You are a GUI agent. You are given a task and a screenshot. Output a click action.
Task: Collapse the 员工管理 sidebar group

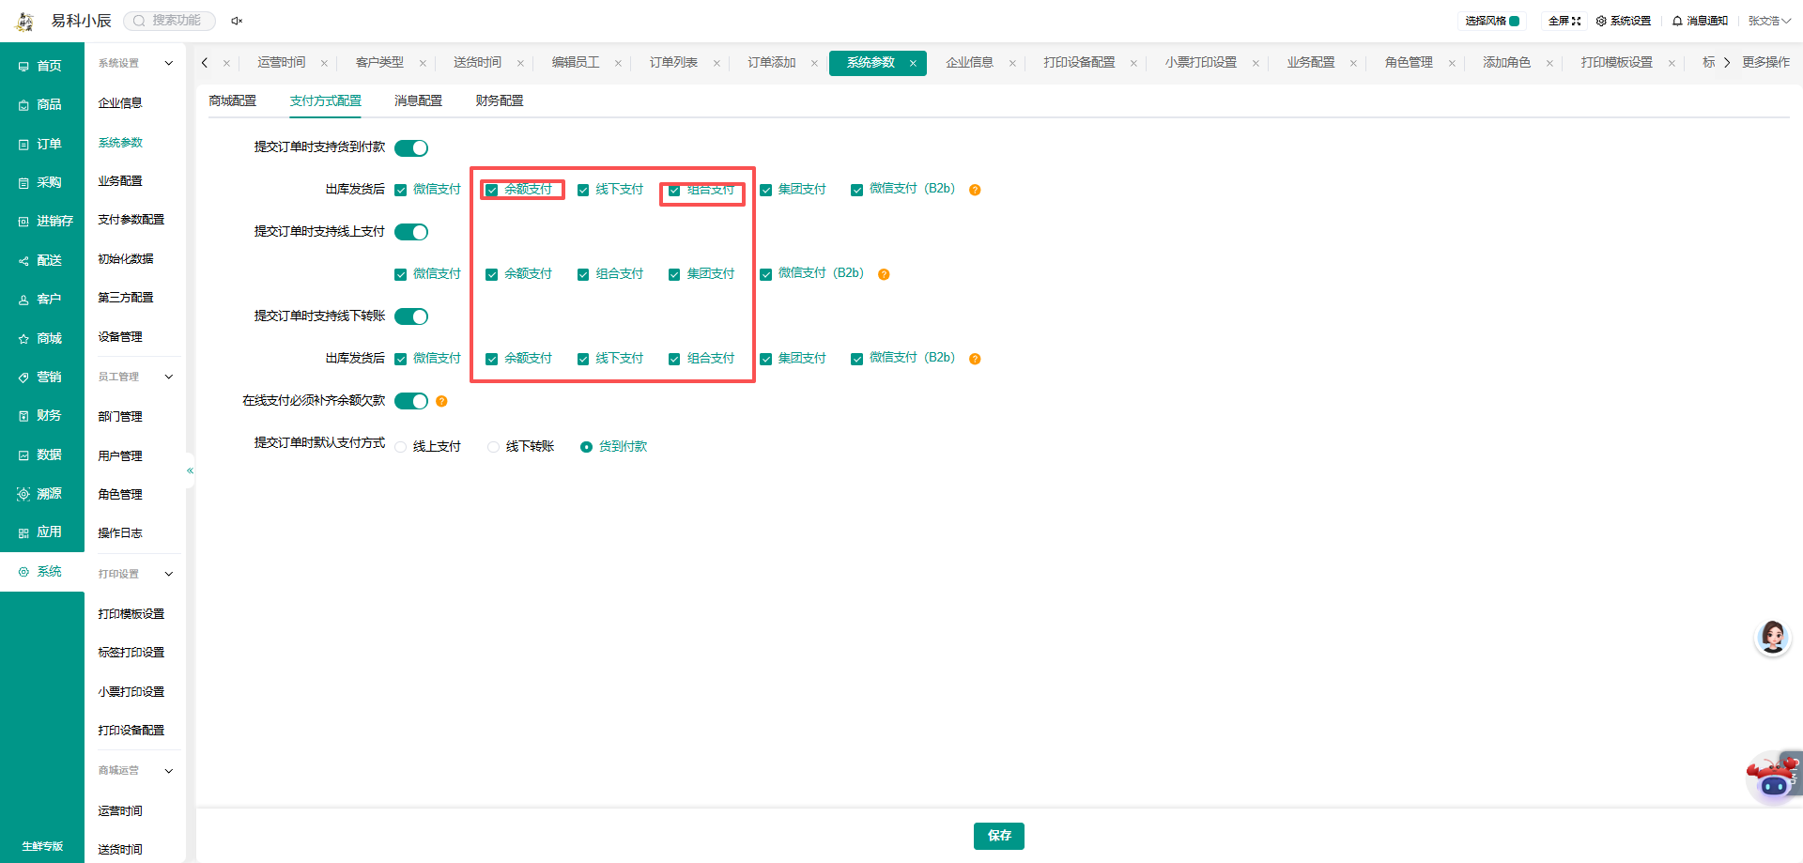[169, 378]
